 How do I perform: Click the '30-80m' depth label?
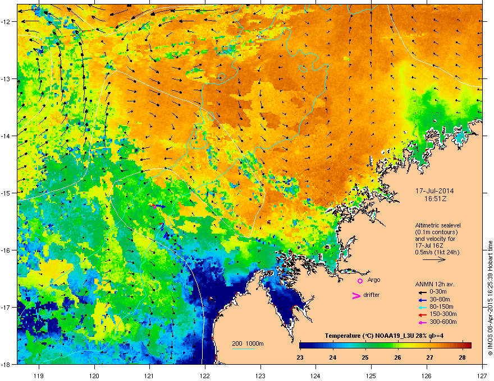click(x=440, y=299)
